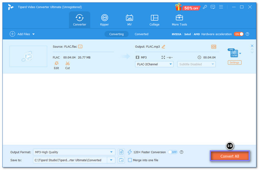
Task: Open the Edit effects tool
Action: click(x=56, y=66)
